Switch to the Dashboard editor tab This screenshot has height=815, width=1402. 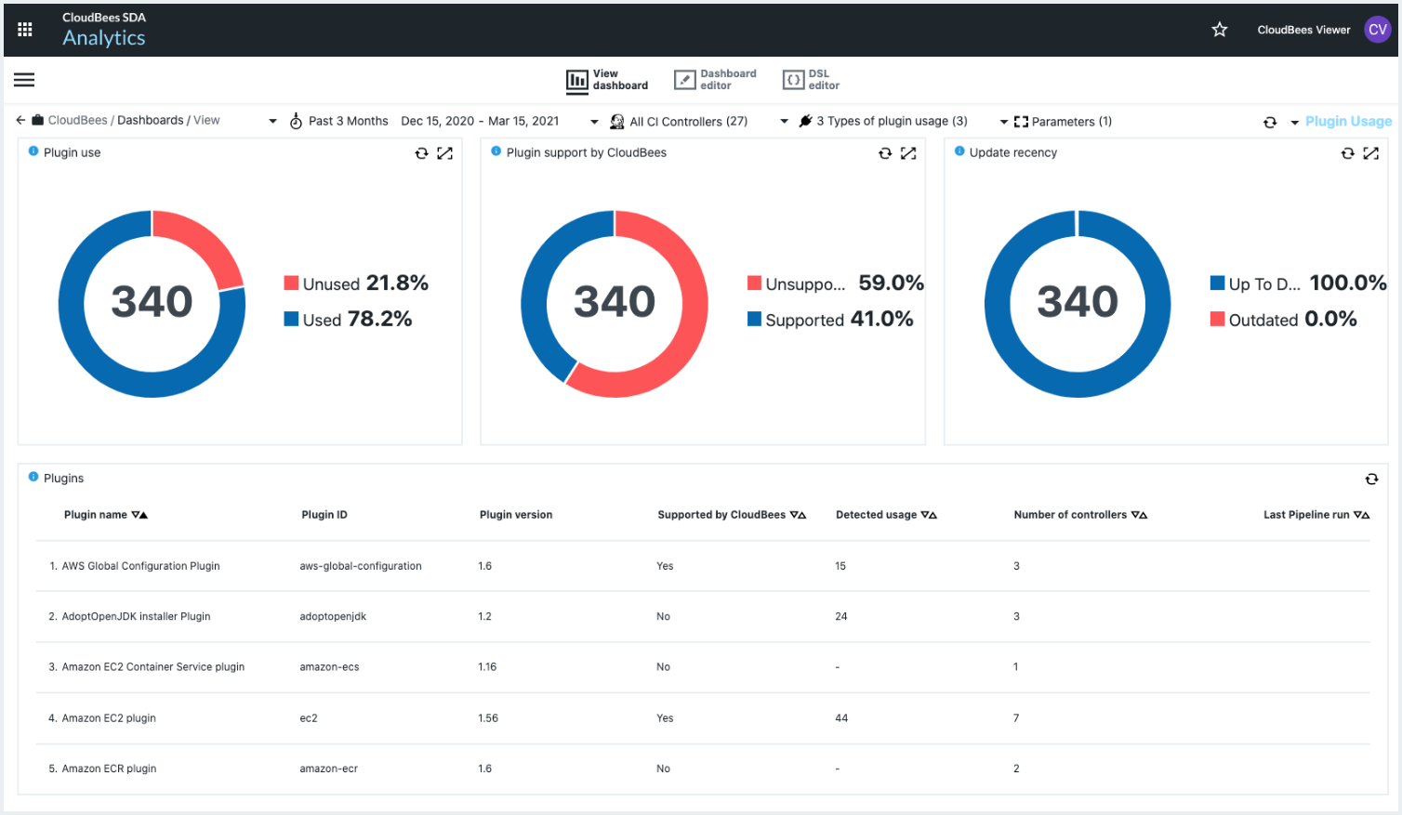tap(715, 80)
